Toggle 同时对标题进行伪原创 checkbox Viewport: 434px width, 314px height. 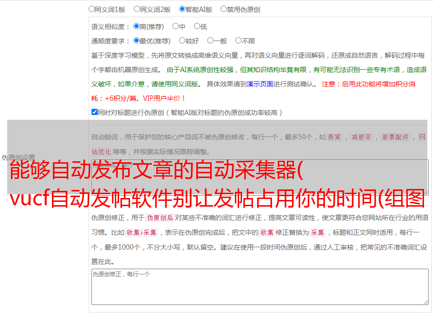[94, 112]
